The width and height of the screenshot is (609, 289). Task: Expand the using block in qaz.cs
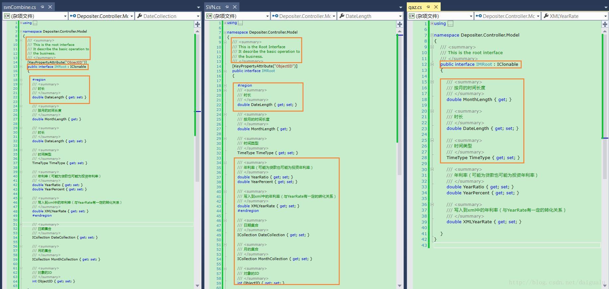(x=432, y=24)
